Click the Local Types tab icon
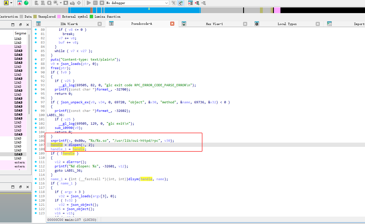 (x=257, y=24)
